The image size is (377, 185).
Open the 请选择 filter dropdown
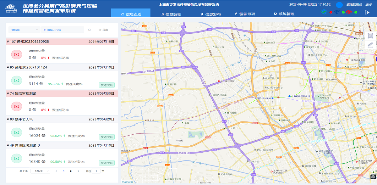[24, 30]
